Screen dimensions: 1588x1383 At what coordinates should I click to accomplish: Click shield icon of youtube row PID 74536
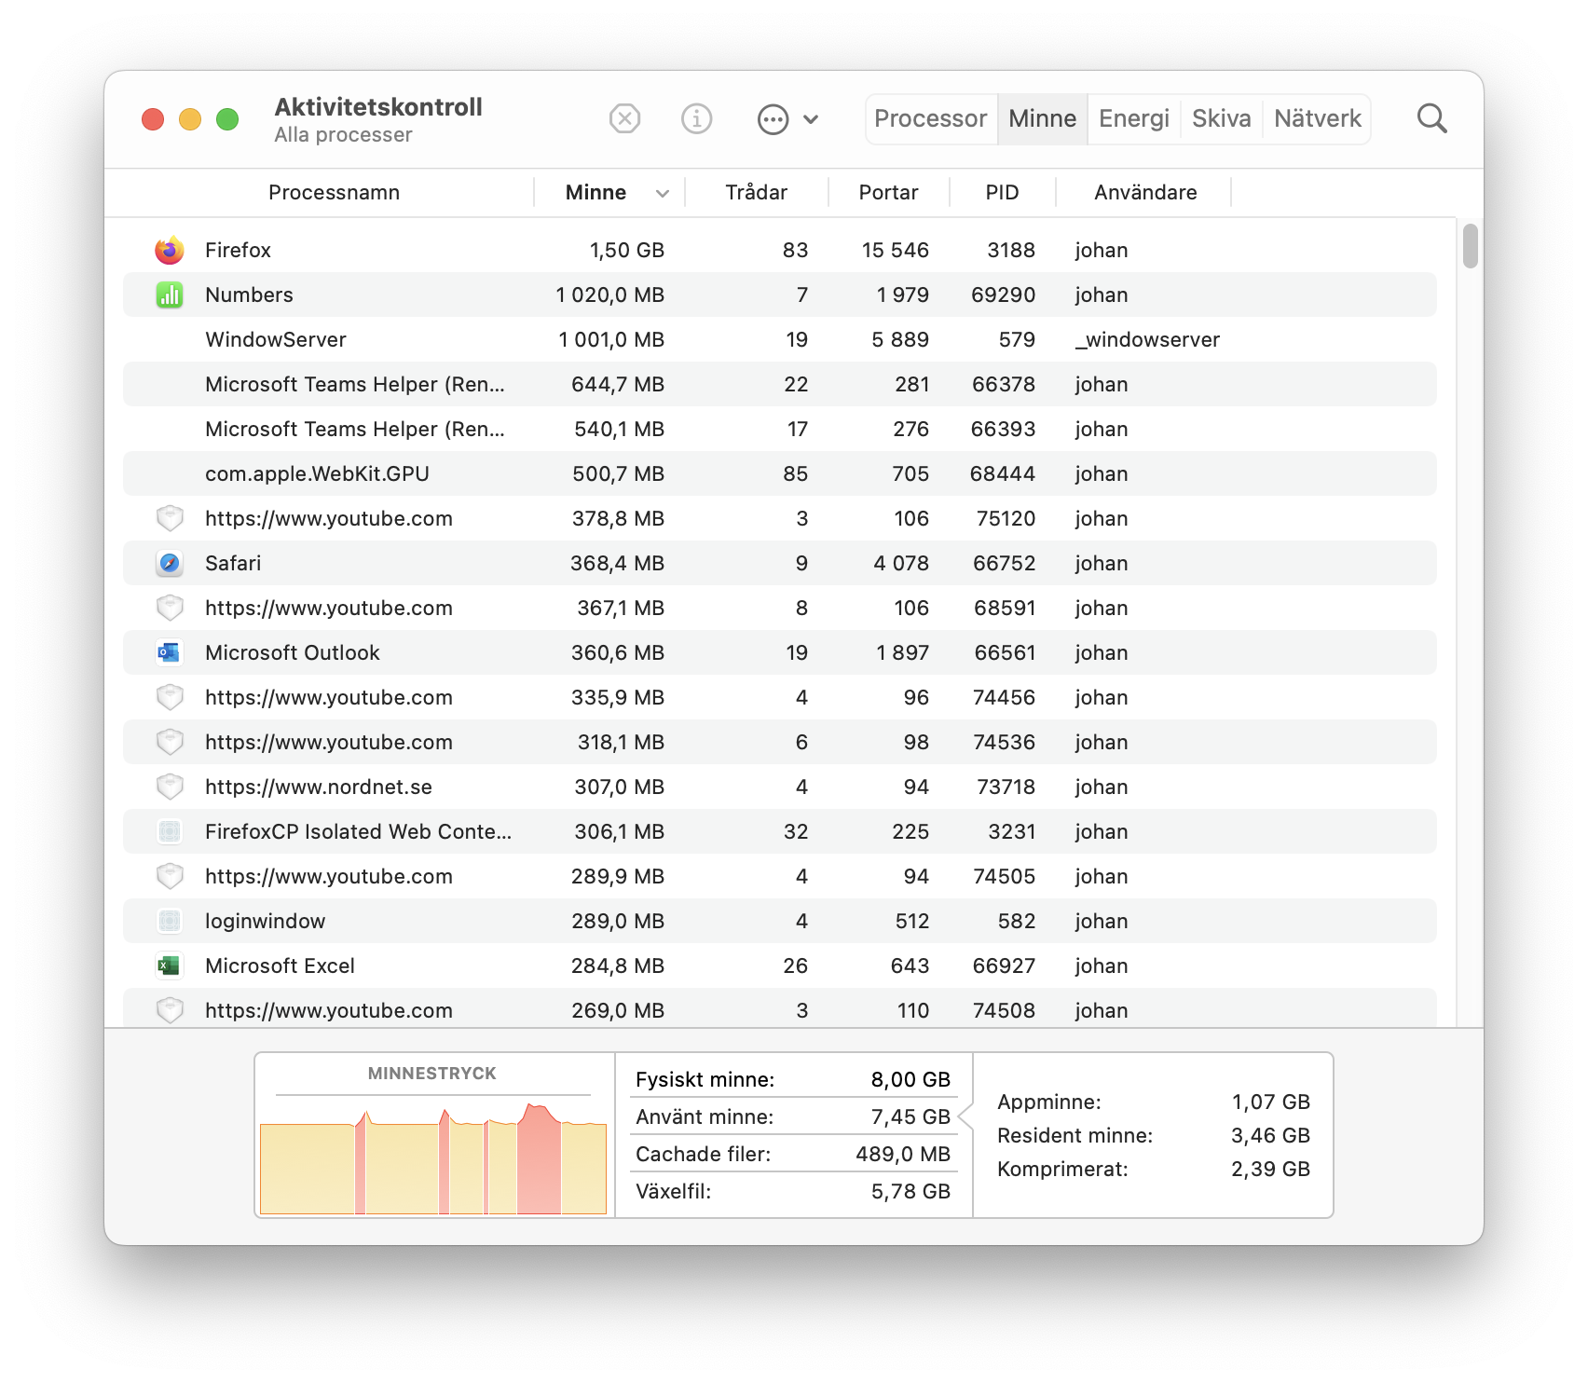point(170,742)
